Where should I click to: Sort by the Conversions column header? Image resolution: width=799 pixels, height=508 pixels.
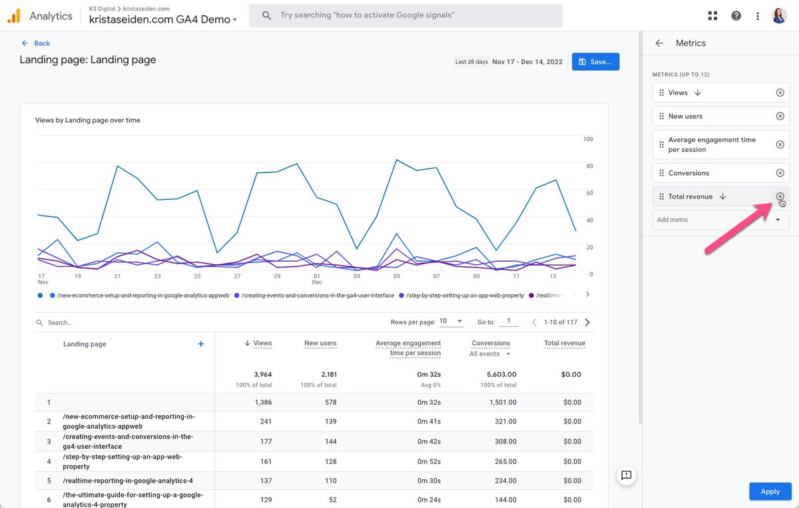tap(491, 344)
